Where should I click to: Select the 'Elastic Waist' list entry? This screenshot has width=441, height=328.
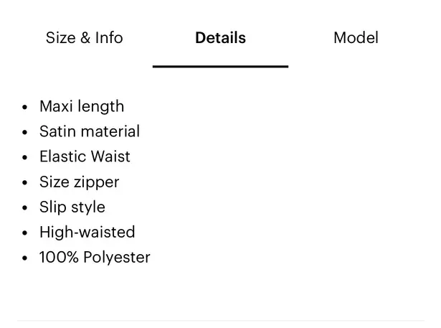pos(85,157)
